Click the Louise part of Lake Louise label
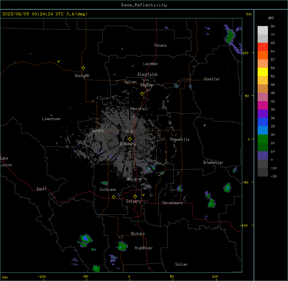Image resolution: width=288 pixels, height=281 pixels. [6, 165]
